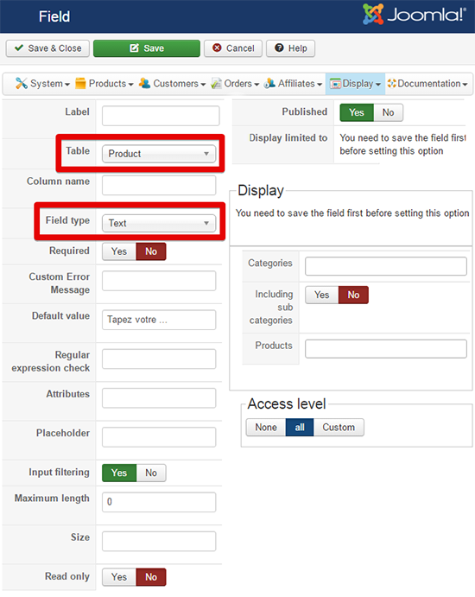Viewport: 475px width, 597px height.
Task: Set Read only to Yes
Action: 119,577
